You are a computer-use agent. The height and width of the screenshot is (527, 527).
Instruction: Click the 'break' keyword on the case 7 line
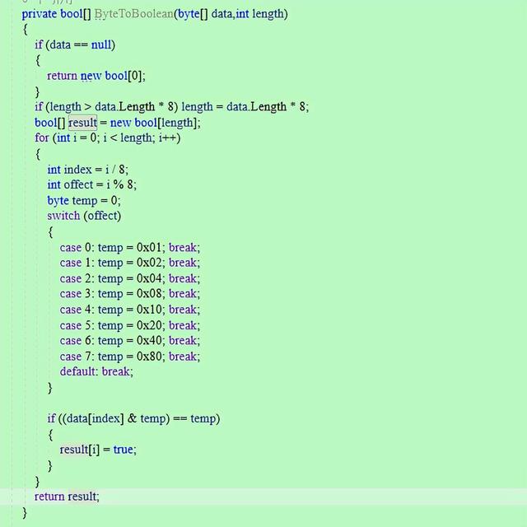pyautogui.click(x=183, y=357)
